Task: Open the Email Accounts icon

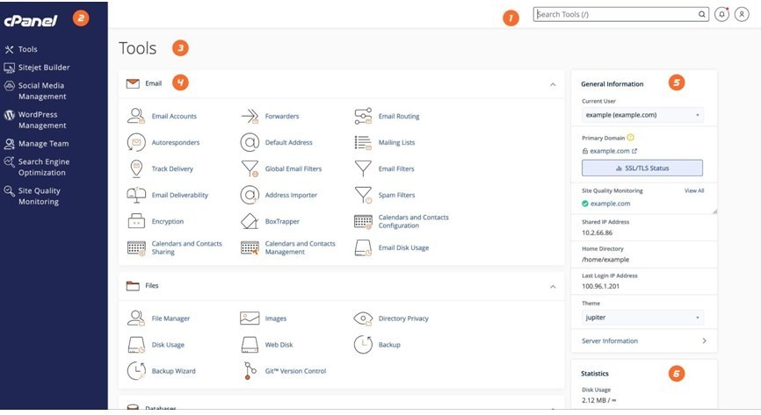Action: click(x=136, y=116)
